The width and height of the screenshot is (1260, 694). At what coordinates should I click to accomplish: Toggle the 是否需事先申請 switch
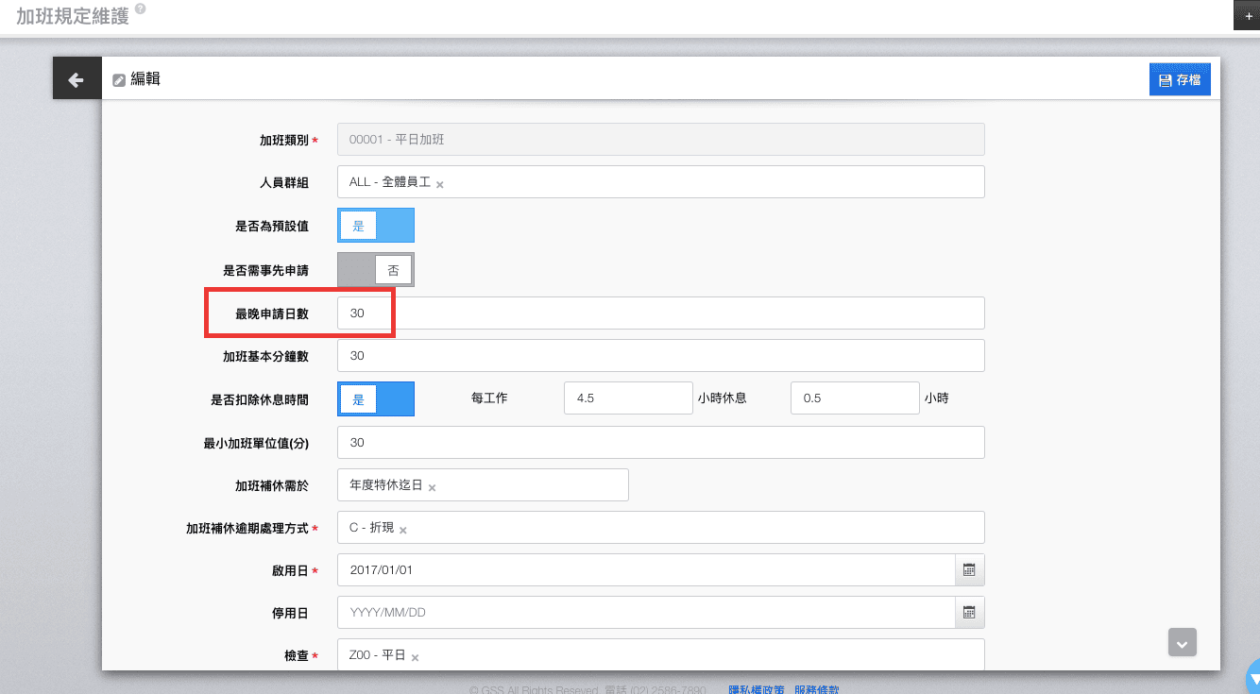[x=376, y=270]
